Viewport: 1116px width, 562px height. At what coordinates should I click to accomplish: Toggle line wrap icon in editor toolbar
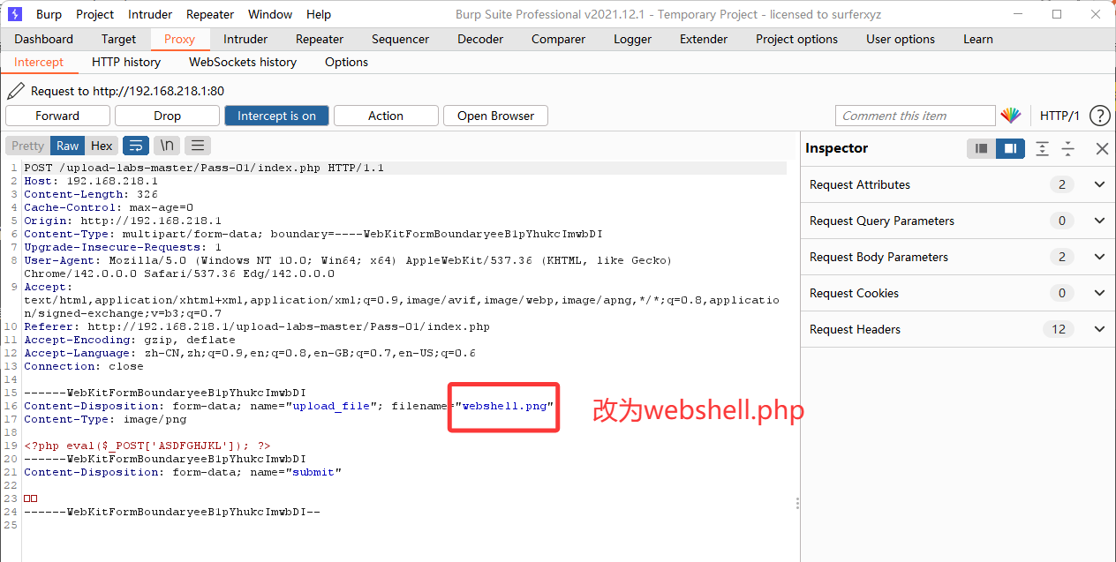coord(135,146)
